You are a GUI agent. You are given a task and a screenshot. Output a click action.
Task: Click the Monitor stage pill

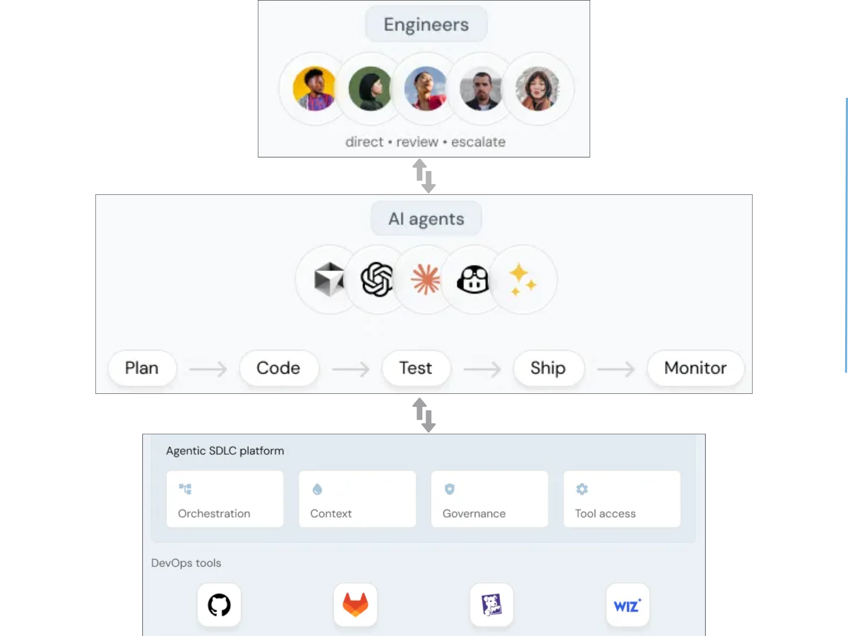[x=696, y=368]
